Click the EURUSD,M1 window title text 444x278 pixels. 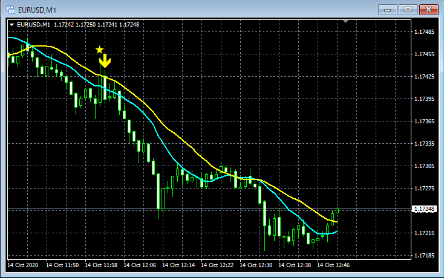click(x=37, y=10)
